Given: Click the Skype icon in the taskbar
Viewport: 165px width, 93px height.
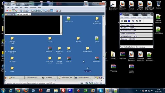Looking at the screenshot, I should click(x=101, y=91).
